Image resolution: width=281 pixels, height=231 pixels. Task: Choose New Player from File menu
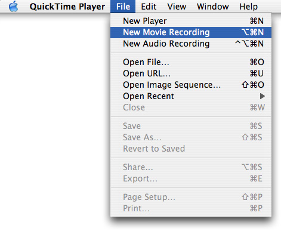pos(191,21)
